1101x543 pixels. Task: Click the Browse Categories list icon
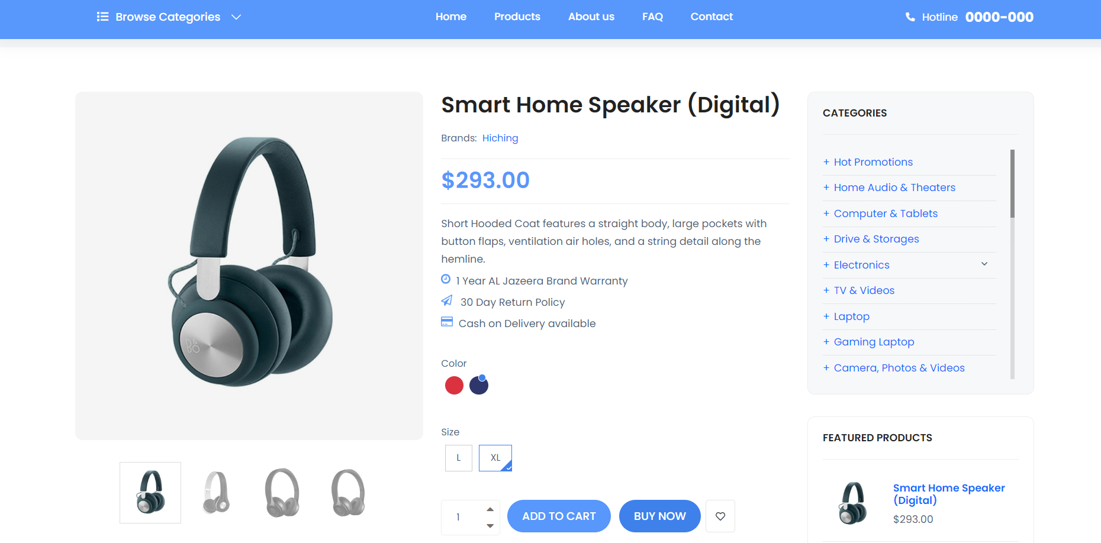click(x=103, y=17)
